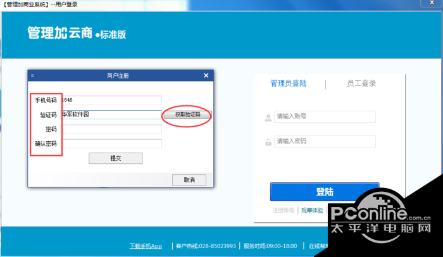
Task: Open the 下载手机App link
Action: pos(146,246)
